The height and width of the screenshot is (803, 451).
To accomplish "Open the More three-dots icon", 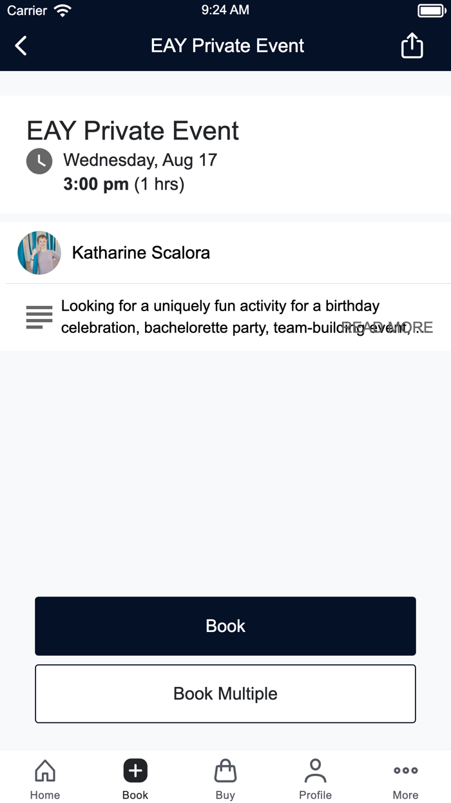I will point(406,771).
